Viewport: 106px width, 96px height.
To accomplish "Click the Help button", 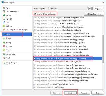I will (x=98, y=93).
